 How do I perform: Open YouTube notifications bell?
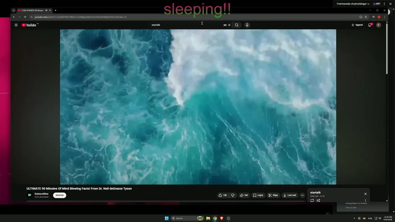[370, 25]
